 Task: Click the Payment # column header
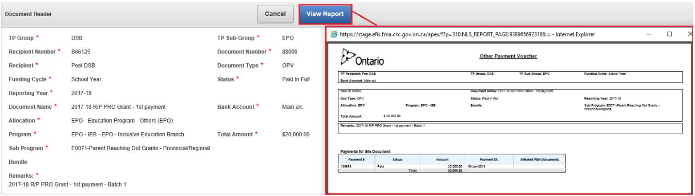click(357, 159)
